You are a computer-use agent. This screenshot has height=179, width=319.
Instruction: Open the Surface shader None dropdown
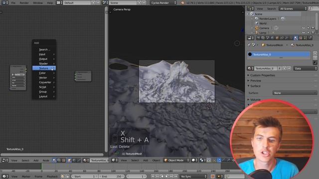[x=295, y=93]
